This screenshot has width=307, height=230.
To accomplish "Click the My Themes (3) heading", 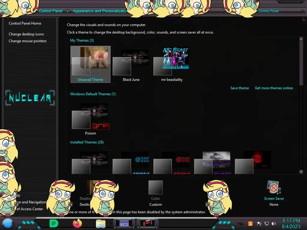I will 82,40.
